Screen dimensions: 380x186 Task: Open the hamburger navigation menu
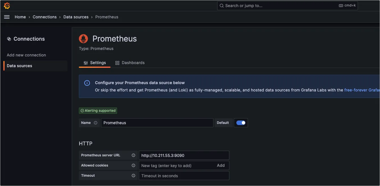pos(7,17)
